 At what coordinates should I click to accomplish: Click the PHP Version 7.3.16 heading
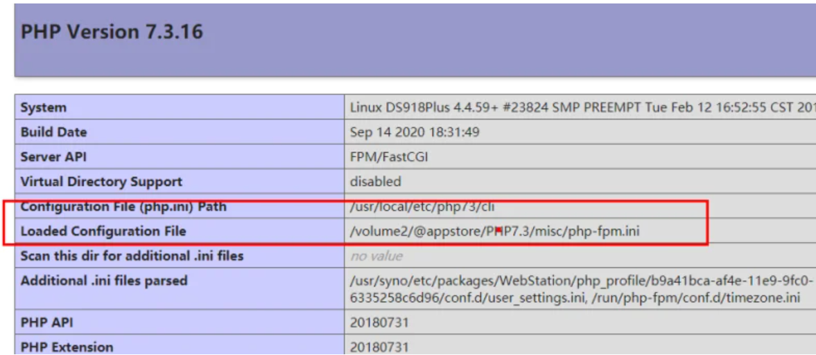(112, 32)
